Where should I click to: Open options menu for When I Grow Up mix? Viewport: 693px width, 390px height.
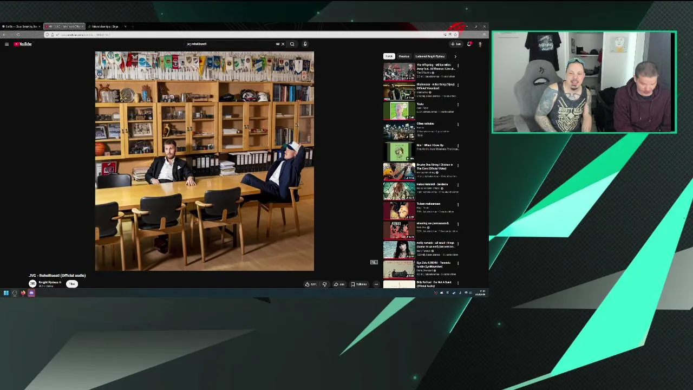tap(458, 146)
